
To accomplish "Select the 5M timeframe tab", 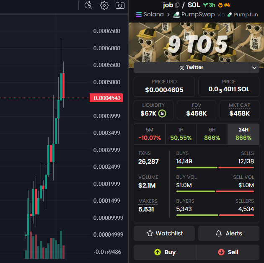I will click(x=150, y=134).
